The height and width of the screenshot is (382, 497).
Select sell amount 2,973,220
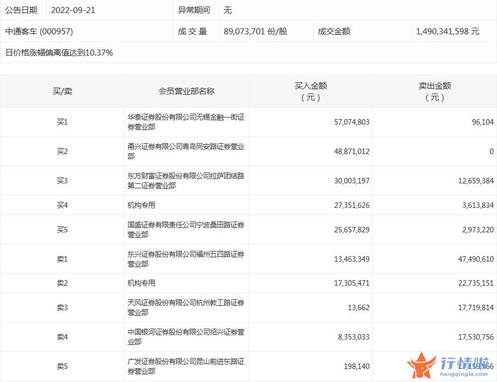(478, 230)
